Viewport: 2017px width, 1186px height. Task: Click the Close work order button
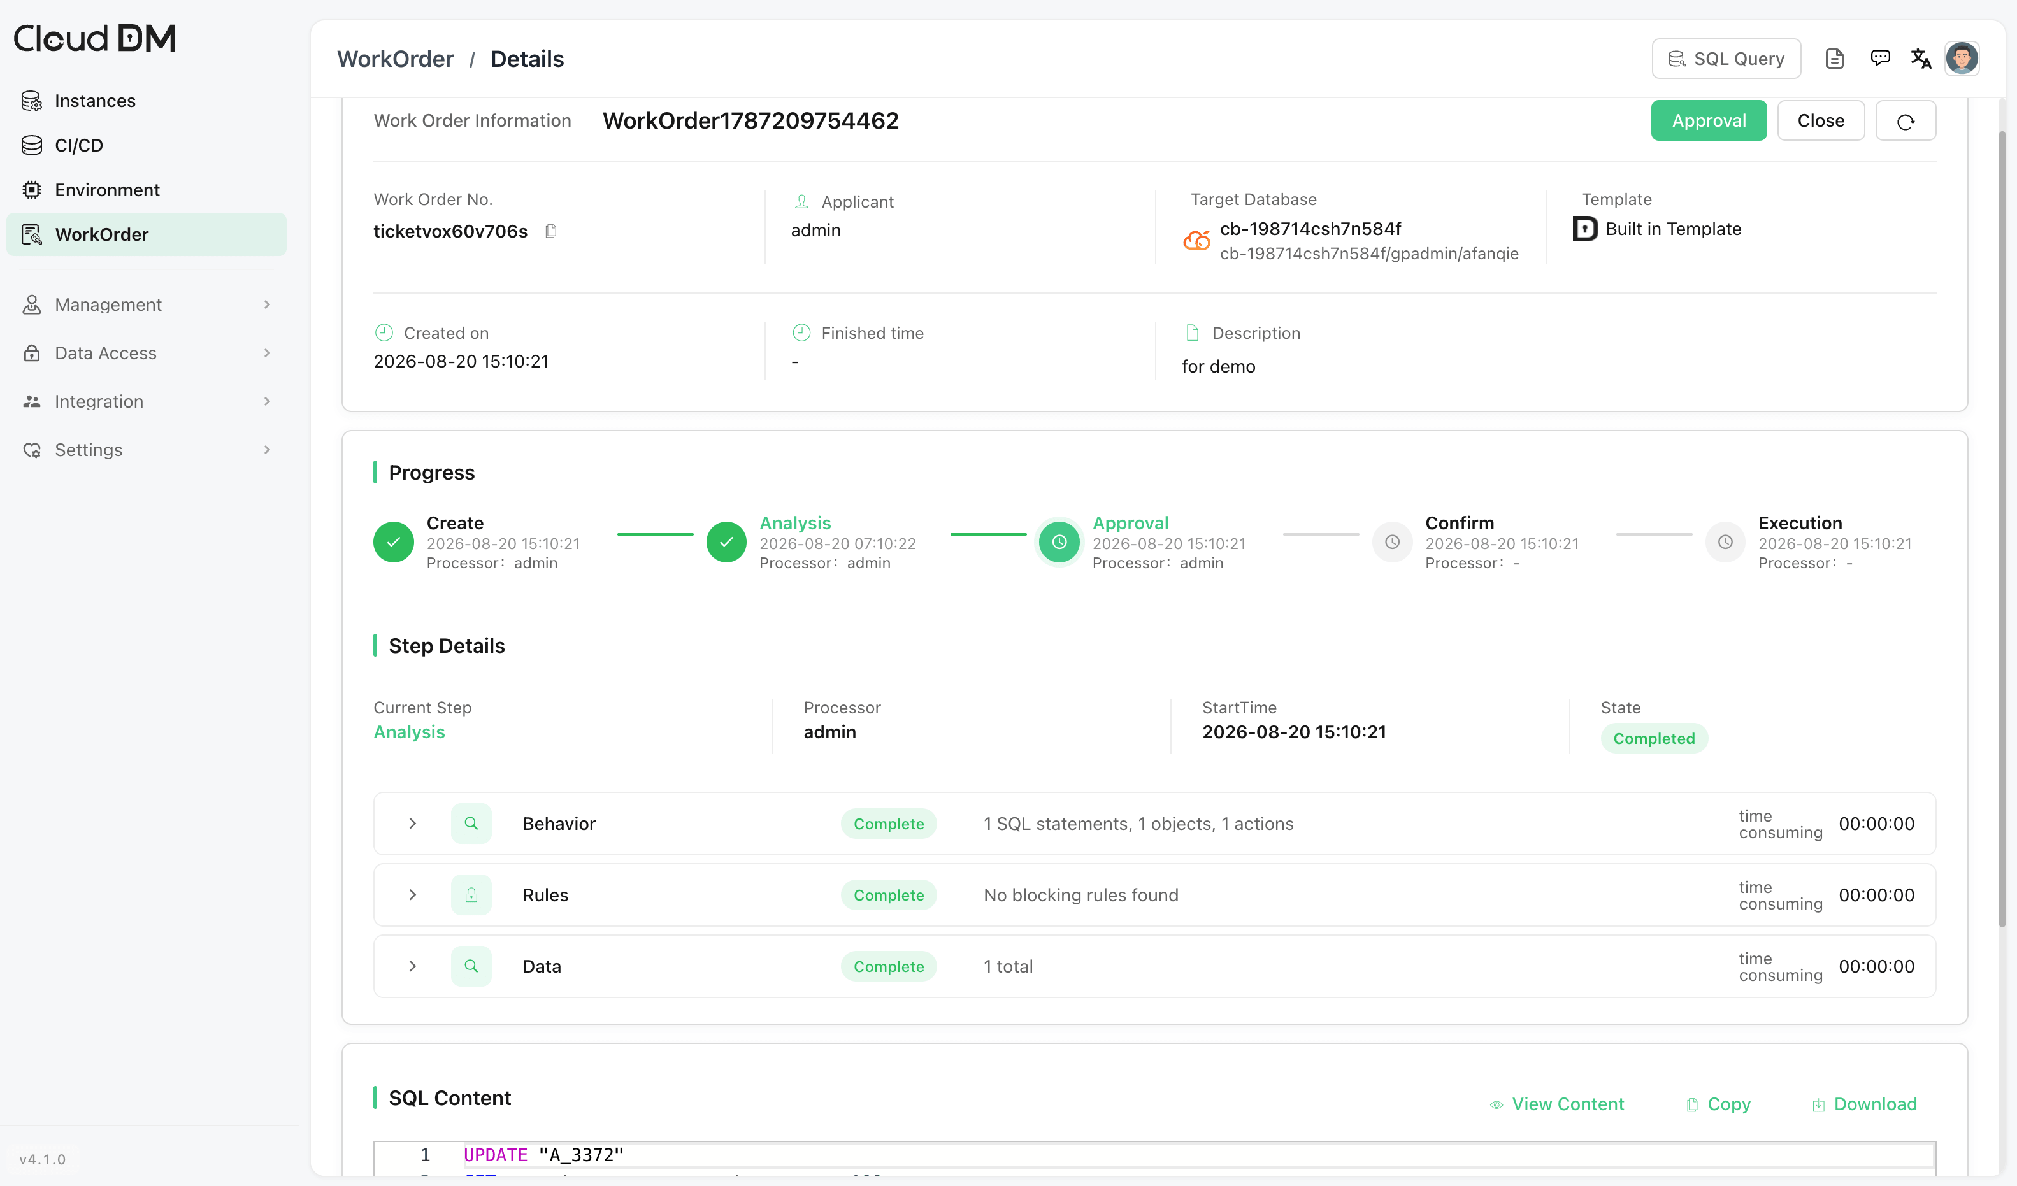[x=1821, y=121]
